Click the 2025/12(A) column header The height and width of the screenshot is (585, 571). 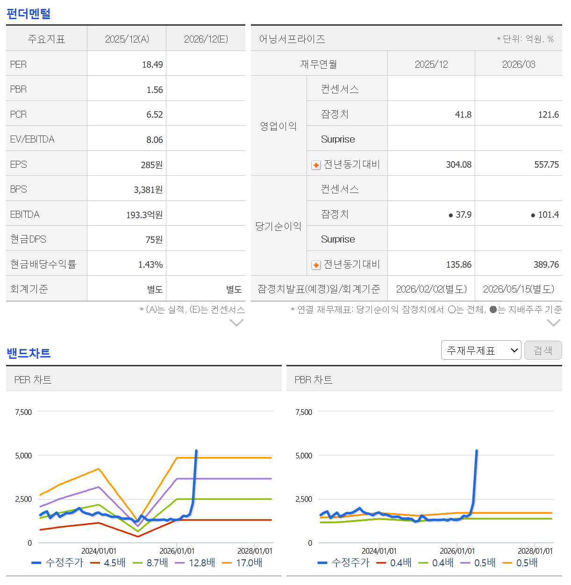coord(127,39)
